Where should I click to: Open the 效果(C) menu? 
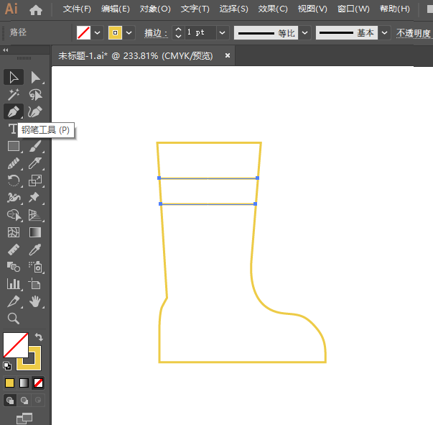coord(273,9)
